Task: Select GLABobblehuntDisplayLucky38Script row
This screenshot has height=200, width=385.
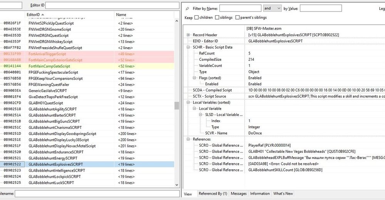Action: point(87,140)
